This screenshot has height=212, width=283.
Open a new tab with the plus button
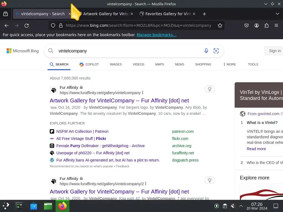pyautogui.click(x=204, y=14)
